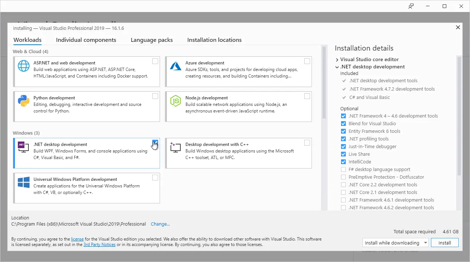
Task: Click the Install button
Action: coord(444,243)
